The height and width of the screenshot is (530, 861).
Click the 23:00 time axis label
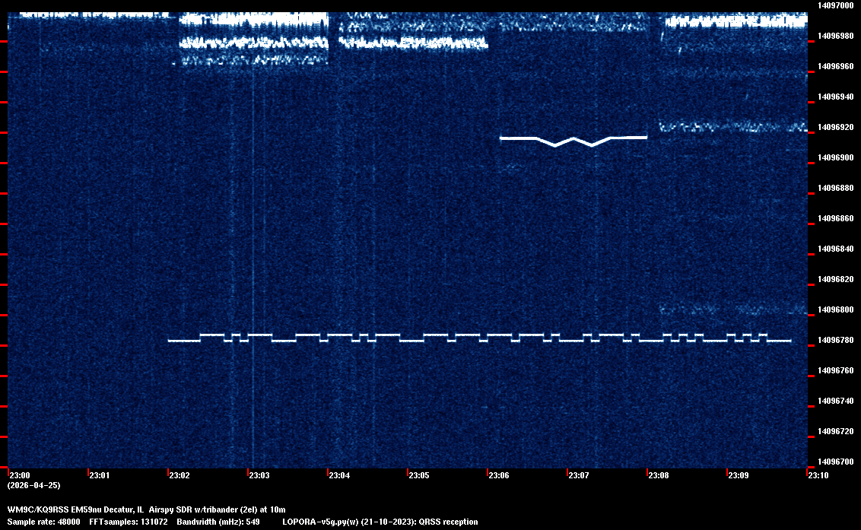[x=18, y=476]
